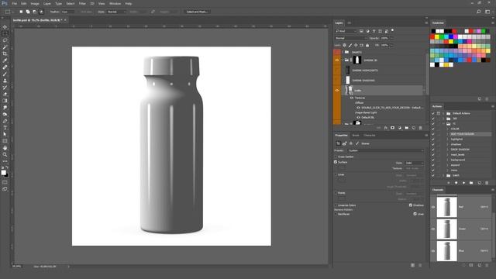The width and height of the screenshot is (496, 279).
Task: Select the Zoom tool
Action: pos(5,155)
